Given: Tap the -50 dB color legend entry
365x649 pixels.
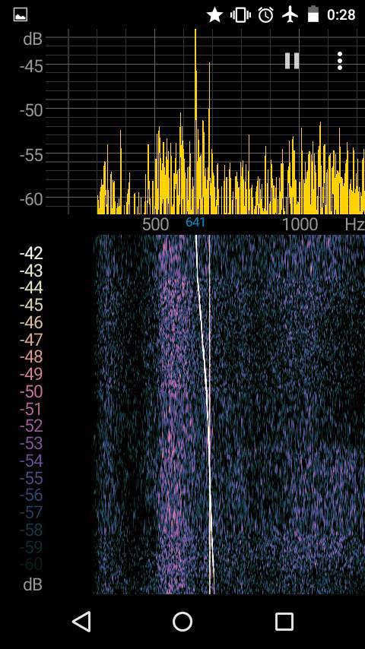Looking at the screenshot, I should tap(31, 391).
